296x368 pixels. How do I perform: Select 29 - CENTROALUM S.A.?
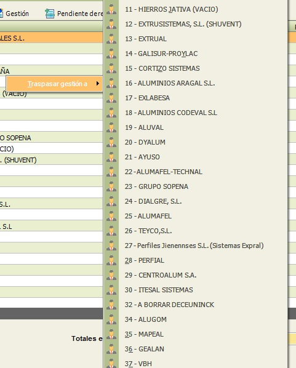click(x=161, y=275)
